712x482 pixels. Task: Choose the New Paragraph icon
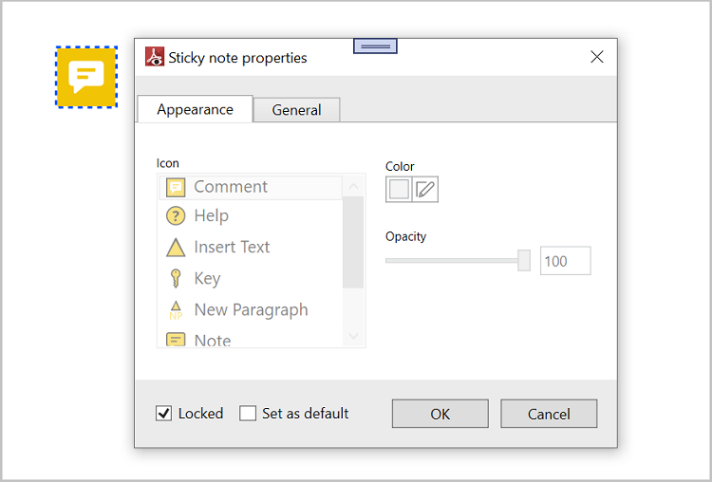[176, 309]
